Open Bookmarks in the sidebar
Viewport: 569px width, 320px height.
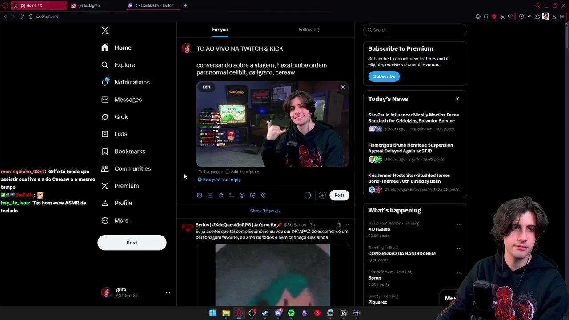(124, 152)
